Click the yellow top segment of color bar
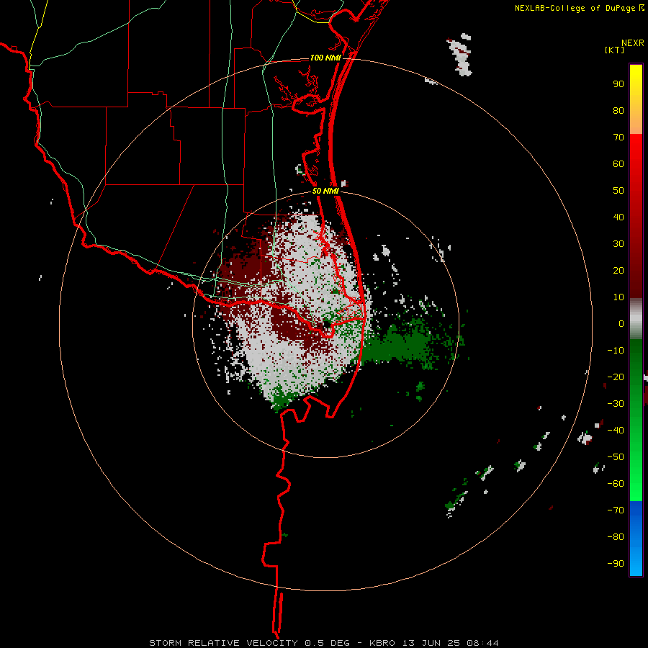Image resolution: width=648 pixels, height=648 pixels. coord(636,99)
